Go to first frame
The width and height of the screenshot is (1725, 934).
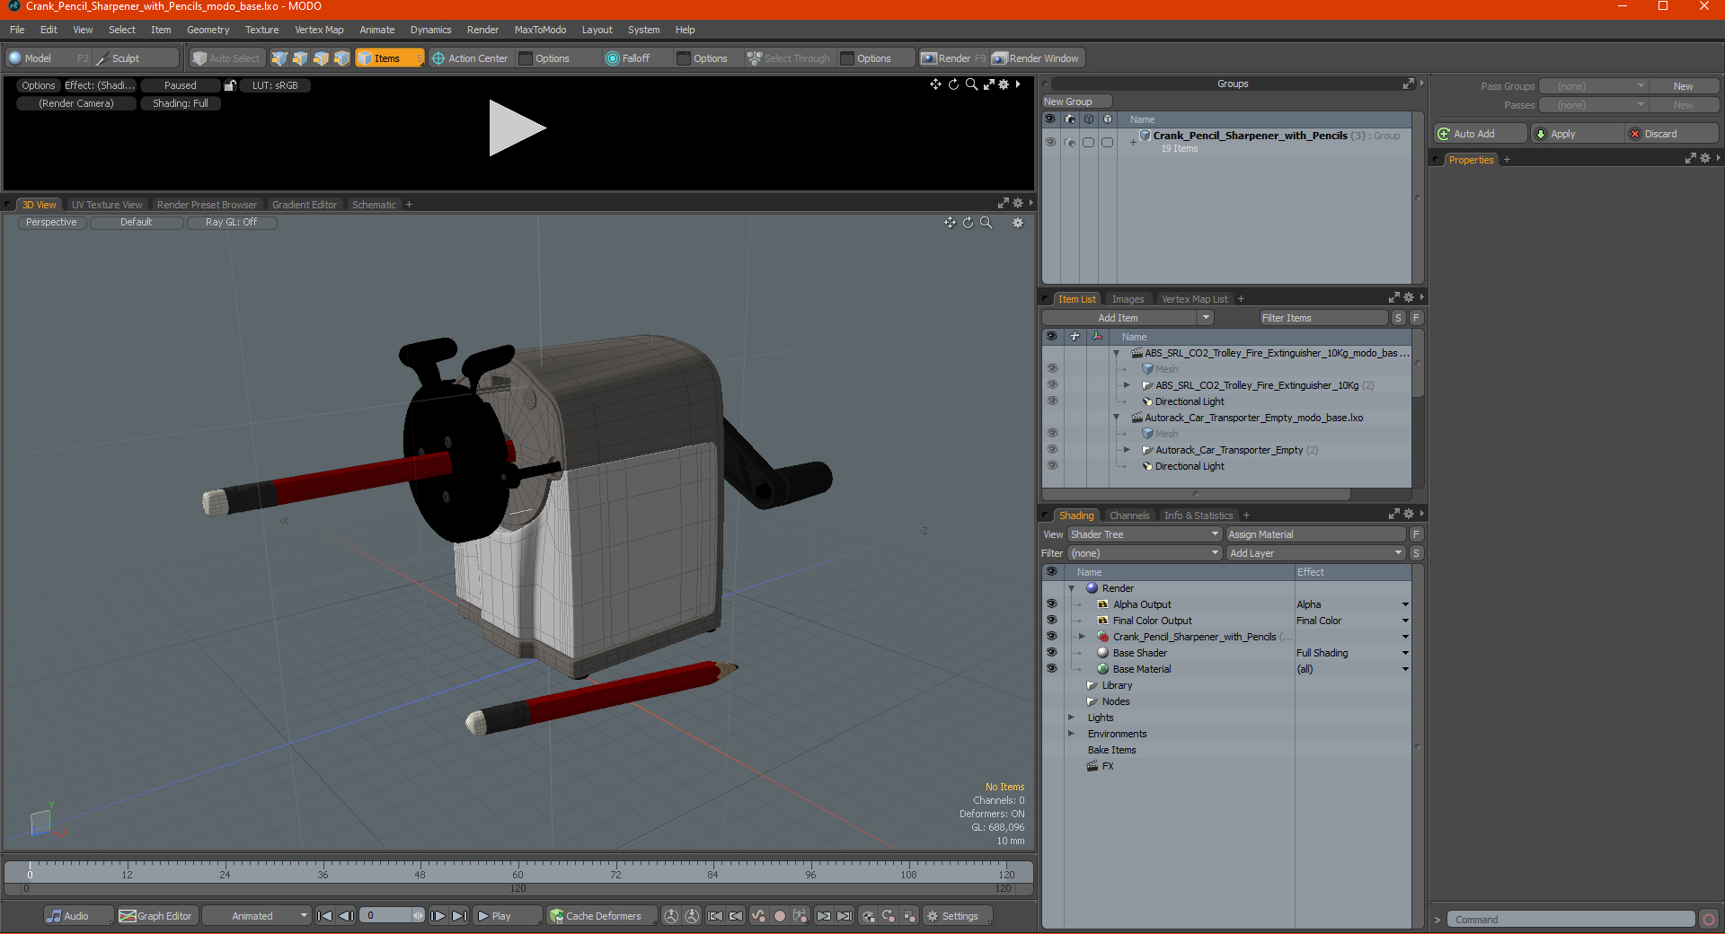325,916
